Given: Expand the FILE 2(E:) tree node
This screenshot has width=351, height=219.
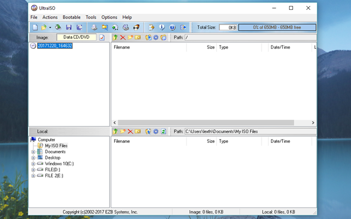Looking at the screenshot, I should point(33,176).
